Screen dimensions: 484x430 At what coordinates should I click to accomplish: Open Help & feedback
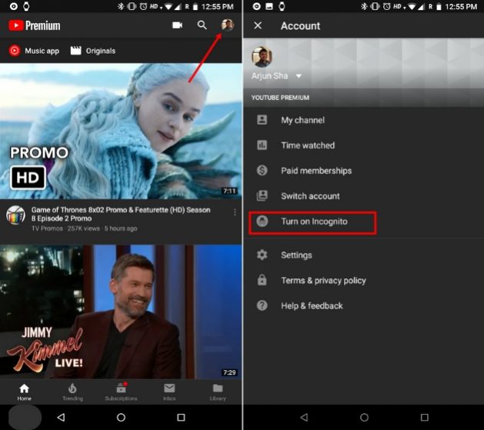(363, 305)
